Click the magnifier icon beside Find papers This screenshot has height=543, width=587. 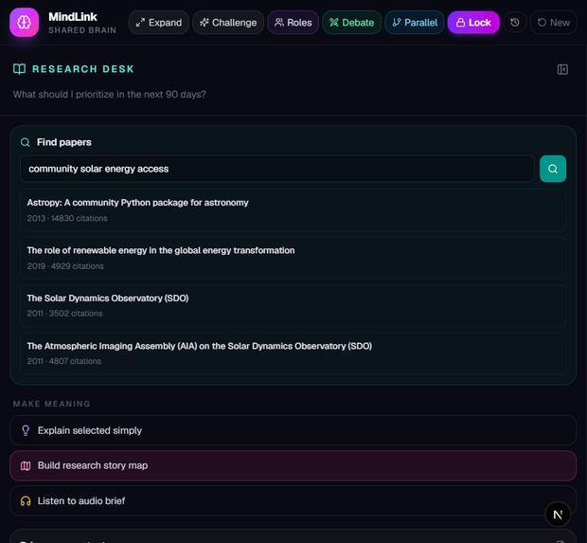click(25, 142)
